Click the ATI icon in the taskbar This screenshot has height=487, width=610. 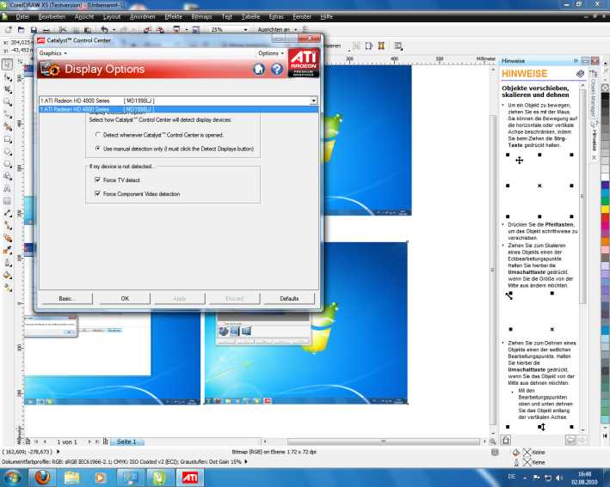point(190,478)
